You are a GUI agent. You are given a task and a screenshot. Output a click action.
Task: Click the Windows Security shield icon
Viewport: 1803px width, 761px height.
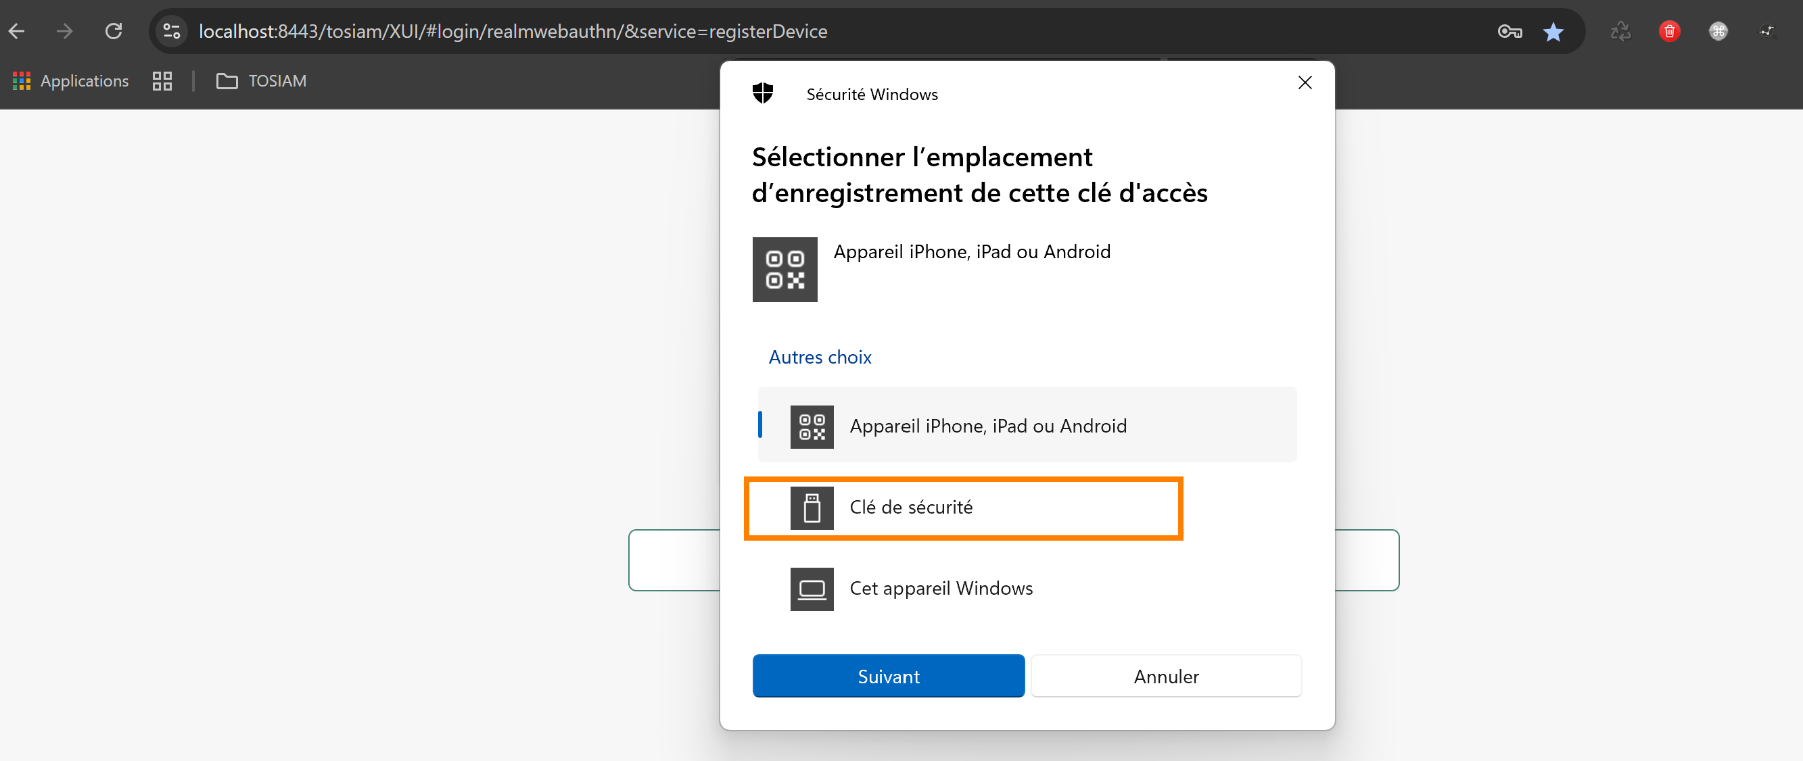763,93
